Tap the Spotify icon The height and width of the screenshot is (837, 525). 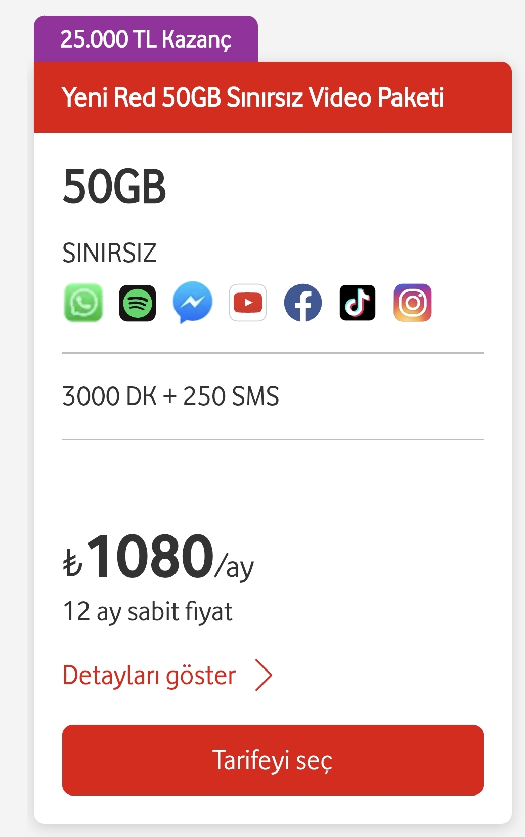(x=138, y=303)
